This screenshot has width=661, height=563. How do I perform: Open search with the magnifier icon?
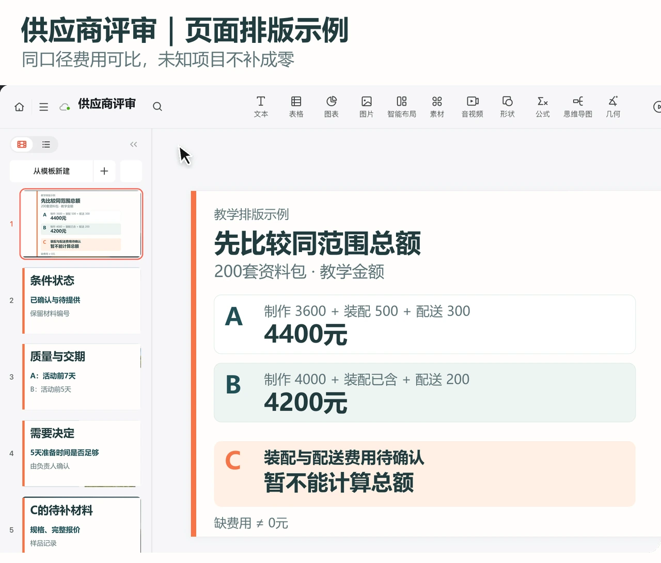click(x=158, y=106)
